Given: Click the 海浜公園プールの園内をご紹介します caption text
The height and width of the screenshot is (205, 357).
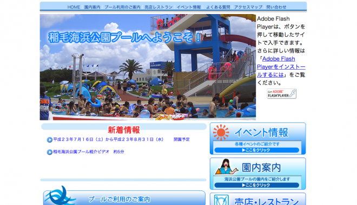Looking at the screenshot, I should tap(257, 179).
